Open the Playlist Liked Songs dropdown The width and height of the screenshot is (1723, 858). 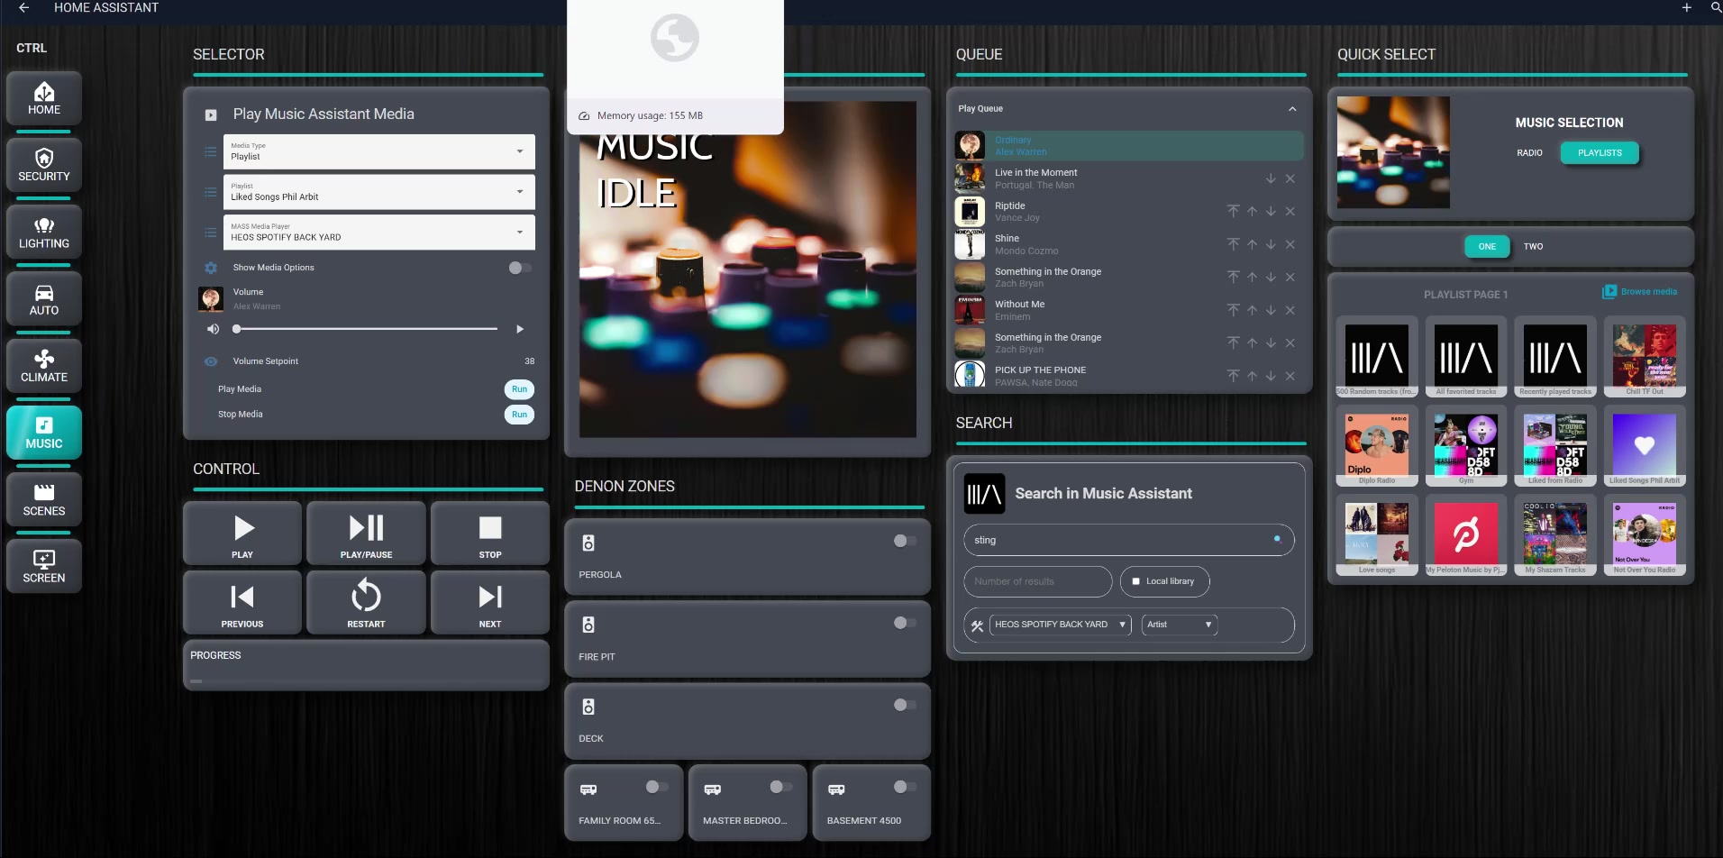379,192
